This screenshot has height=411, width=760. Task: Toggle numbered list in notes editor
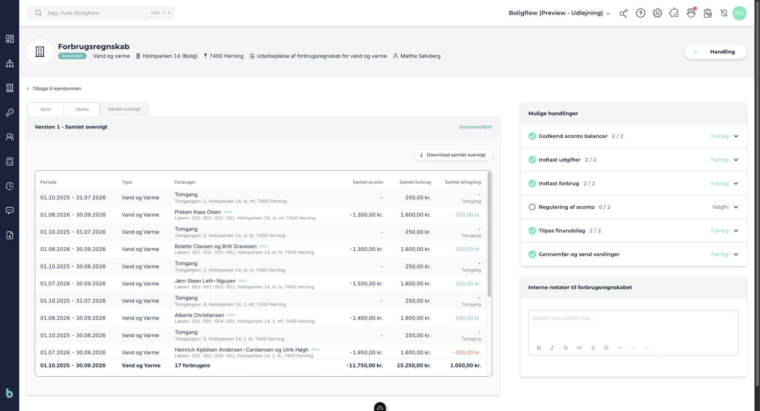[606, 347]
